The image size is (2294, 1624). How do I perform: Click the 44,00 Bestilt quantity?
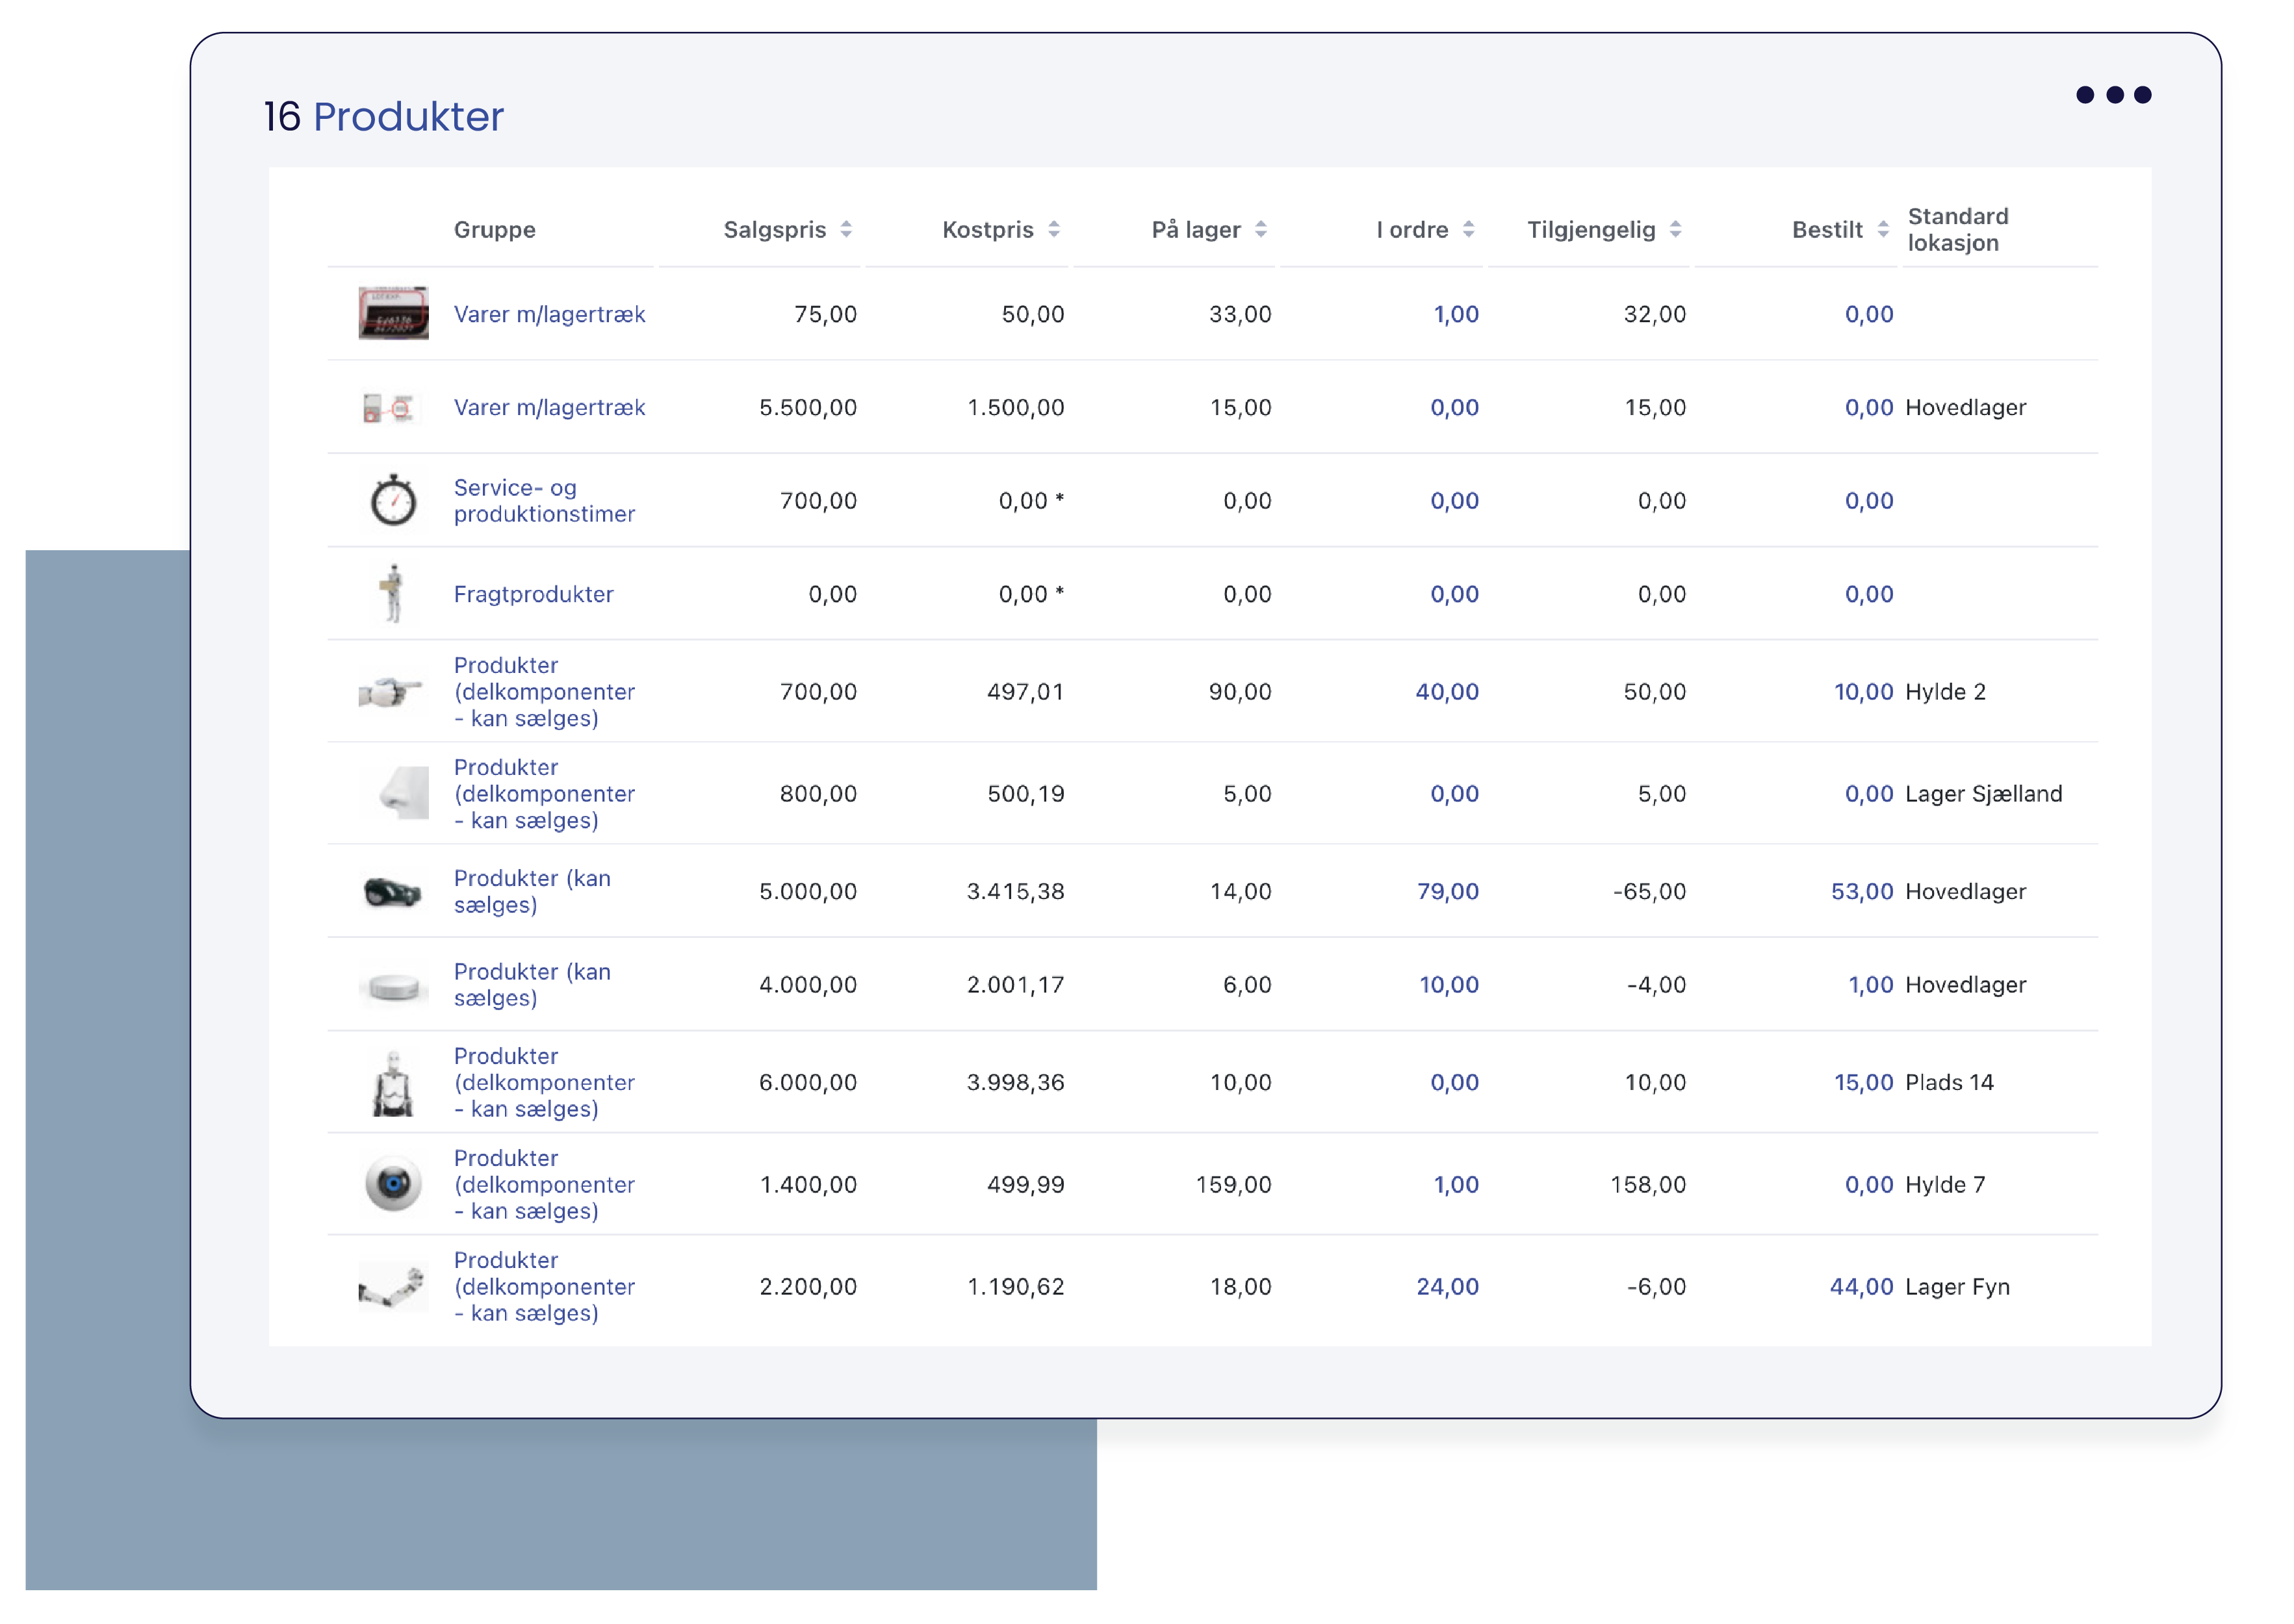[x=1861, y=1286]
